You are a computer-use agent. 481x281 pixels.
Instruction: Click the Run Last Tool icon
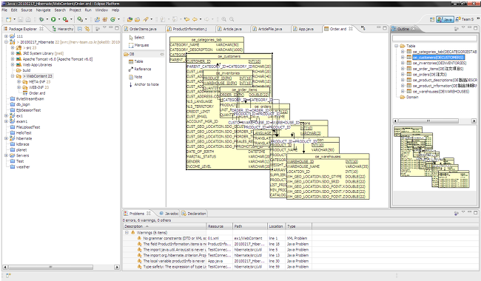click(x=65, y=19)
